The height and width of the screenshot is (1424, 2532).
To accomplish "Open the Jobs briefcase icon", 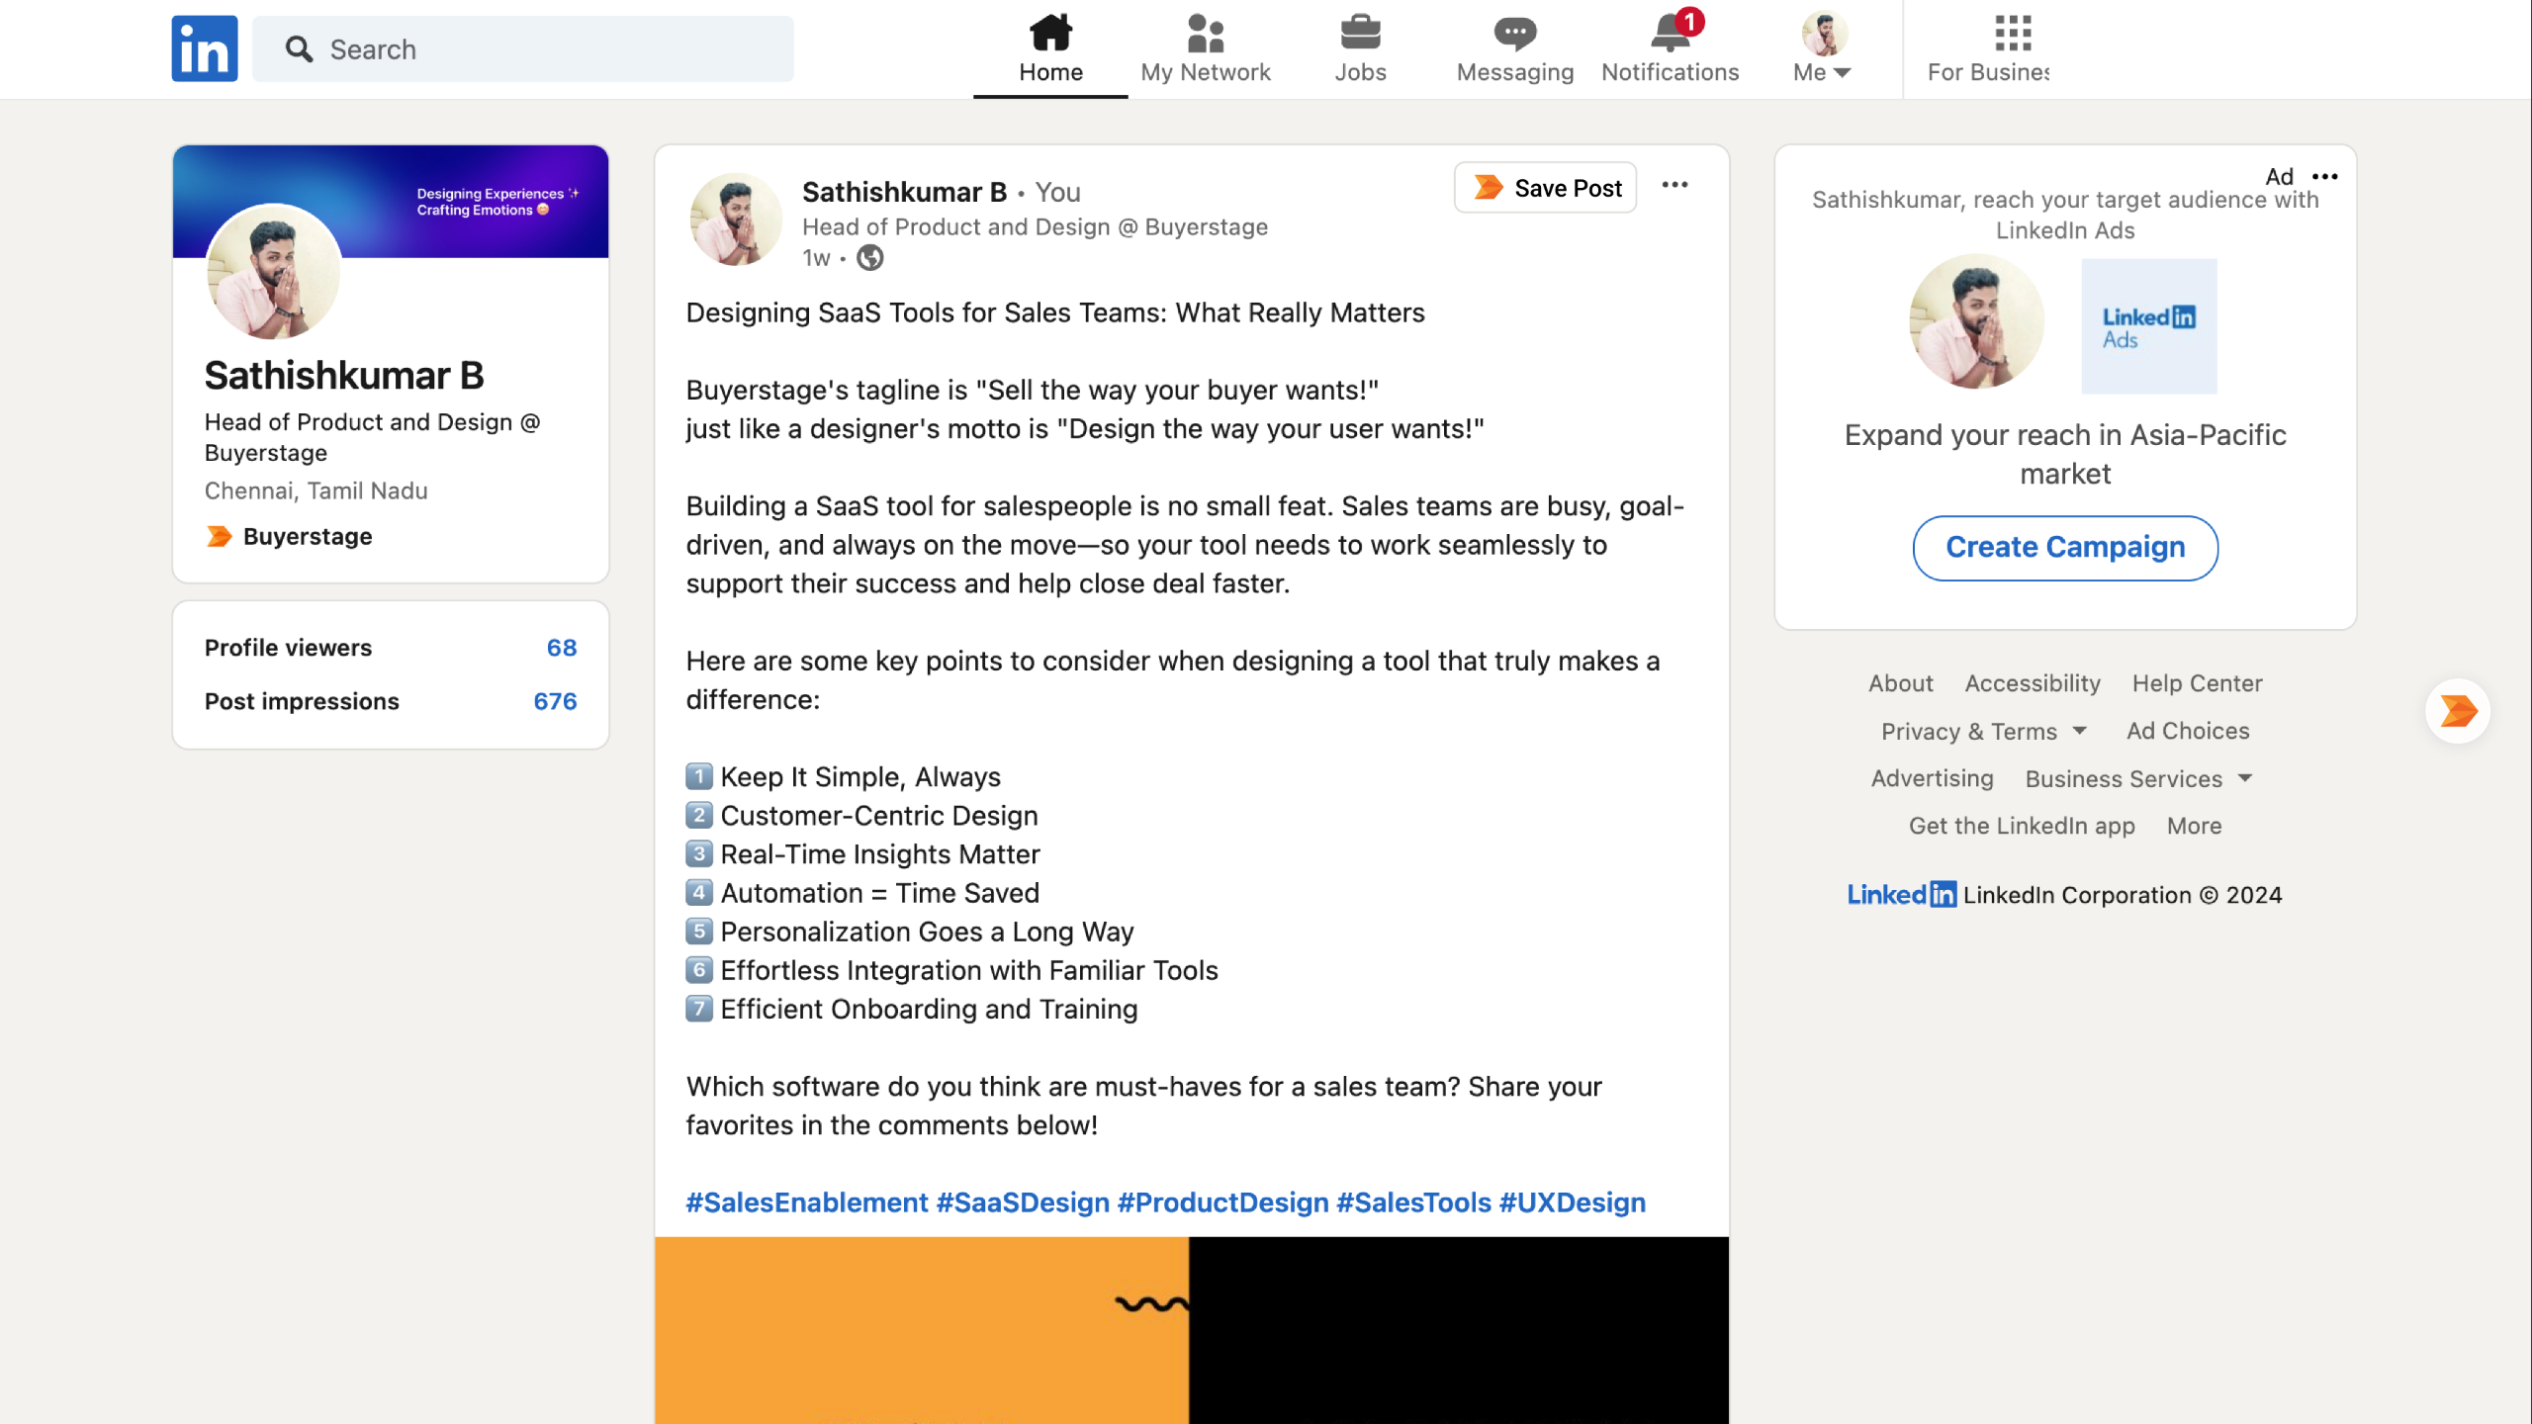I will [x=1360, y=34].
